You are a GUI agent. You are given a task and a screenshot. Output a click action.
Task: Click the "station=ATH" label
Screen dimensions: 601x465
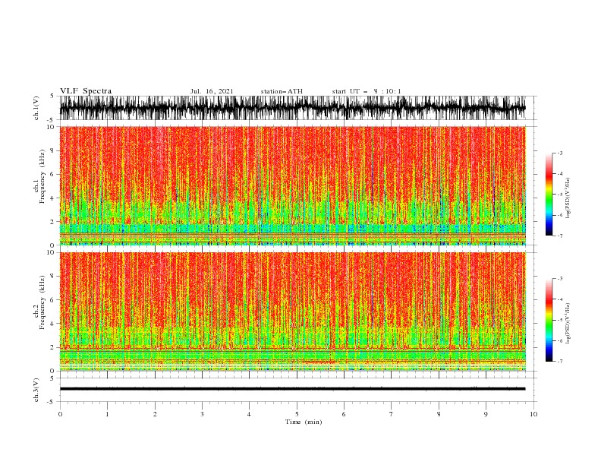282,91
